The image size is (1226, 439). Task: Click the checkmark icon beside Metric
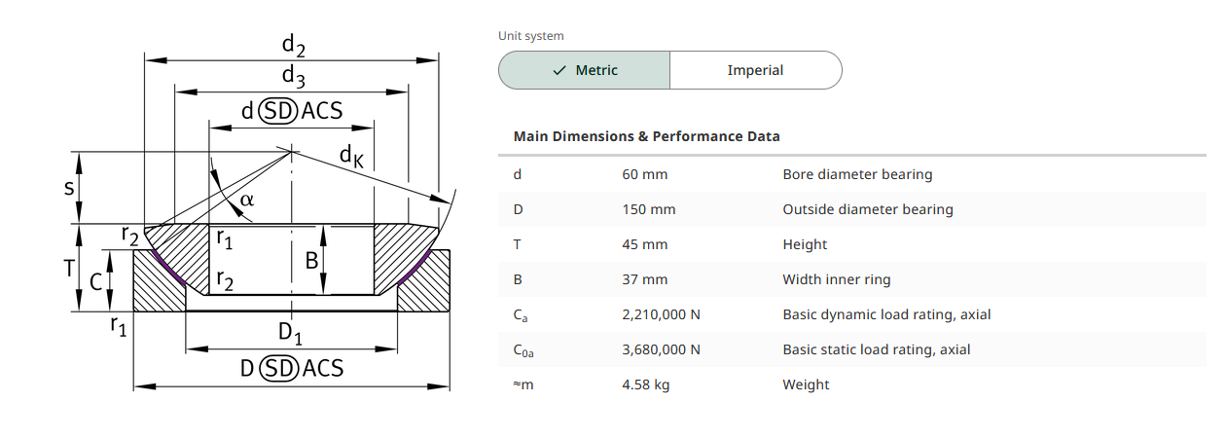(559, 70)
